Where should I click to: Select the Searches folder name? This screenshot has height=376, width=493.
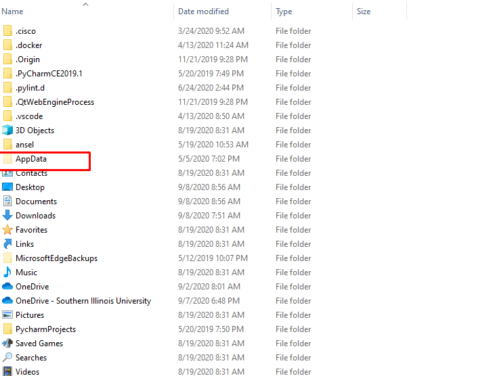[31, 358]
